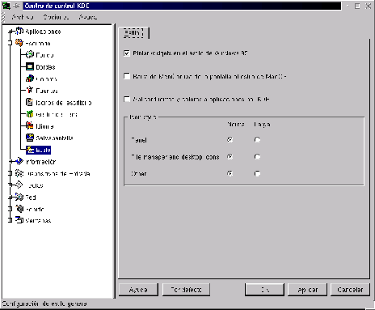
Task: Expand the Dispositivos de entrada branch
Action: coord(10,173)
